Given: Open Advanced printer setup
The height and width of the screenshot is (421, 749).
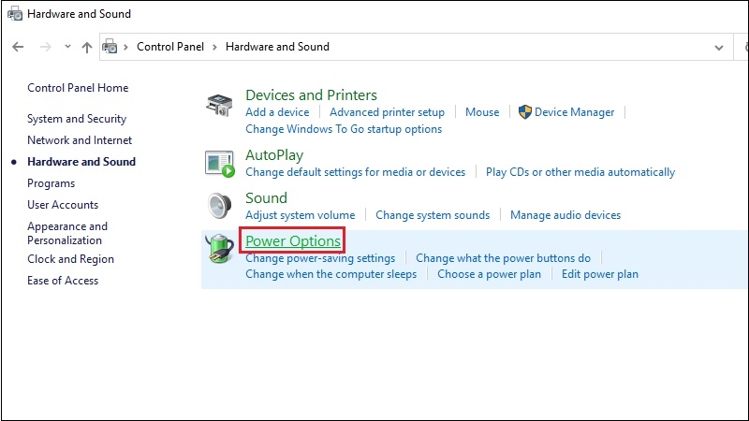Looking at the screenshot, I should coord(387,112).
